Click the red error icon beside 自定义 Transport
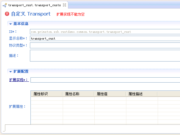Image resolution: width=180 pixels, height=135 pixels. [7, 14]
